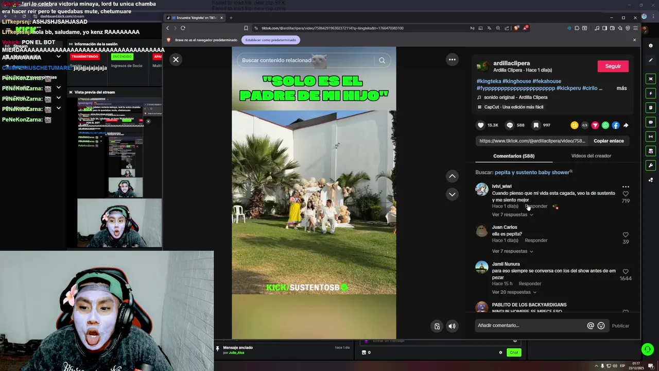Switch to Comentarios (588) tab
Image resolution: width=659 pixels, height=371 pixels.
pos(514,156)
